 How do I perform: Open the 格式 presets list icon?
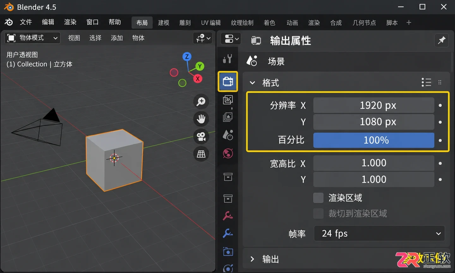tap(426, 82)
